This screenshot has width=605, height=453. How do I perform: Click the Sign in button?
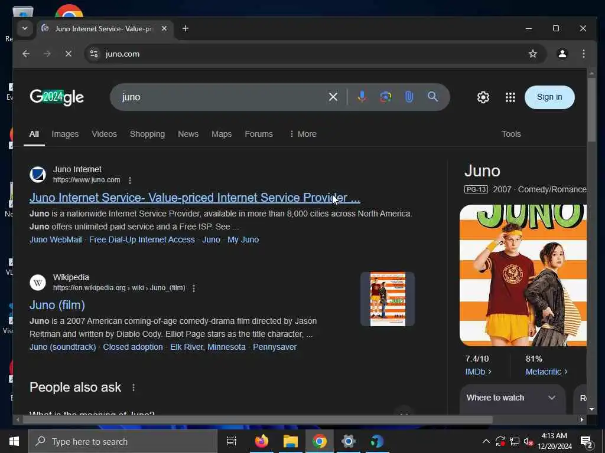(x=549, y=97)
